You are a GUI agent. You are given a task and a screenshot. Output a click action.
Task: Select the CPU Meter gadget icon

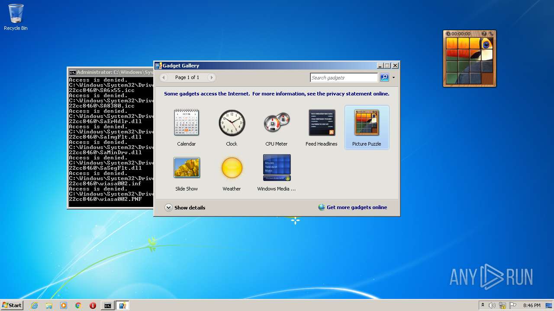coord(277,123)
